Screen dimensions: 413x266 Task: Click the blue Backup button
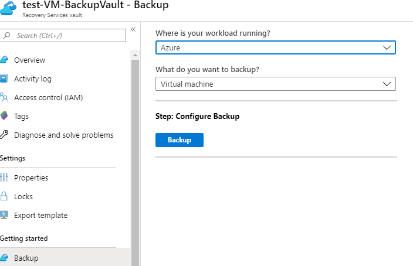coord(180,140)
